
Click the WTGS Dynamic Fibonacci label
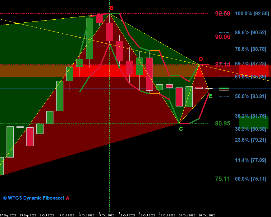(34, 198)
